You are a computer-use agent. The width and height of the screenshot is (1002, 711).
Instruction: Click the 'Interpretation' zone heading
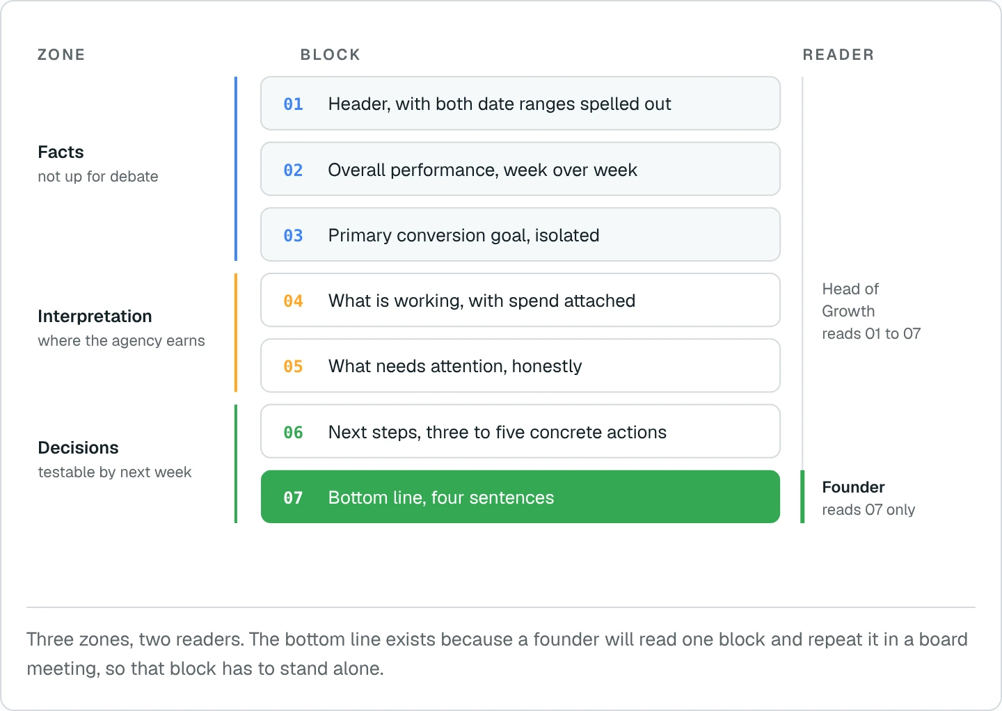pos(95,316)
